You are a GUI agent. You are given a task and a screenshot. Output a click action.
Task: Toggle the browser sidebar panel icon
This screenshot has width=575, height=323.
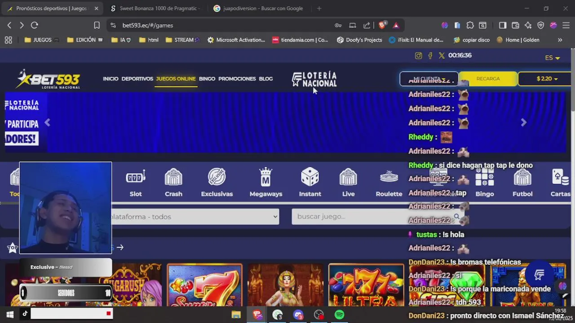tap(503, 25)
